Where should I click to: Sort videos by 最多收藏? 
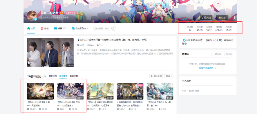74,76
